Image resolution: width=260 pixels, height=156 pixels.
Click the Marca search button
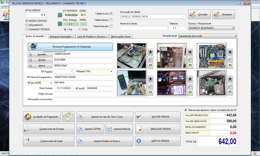coord(40,66)
